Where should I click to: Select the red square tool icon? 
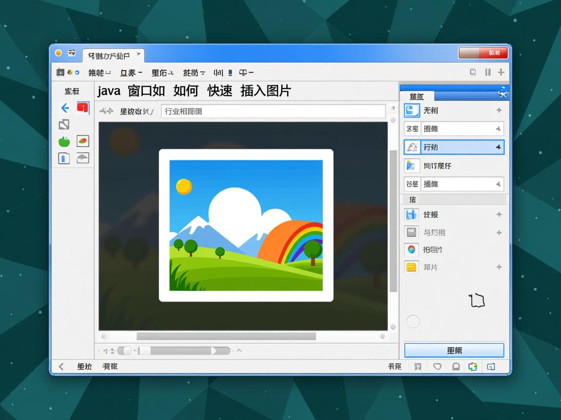click(83, 108)
